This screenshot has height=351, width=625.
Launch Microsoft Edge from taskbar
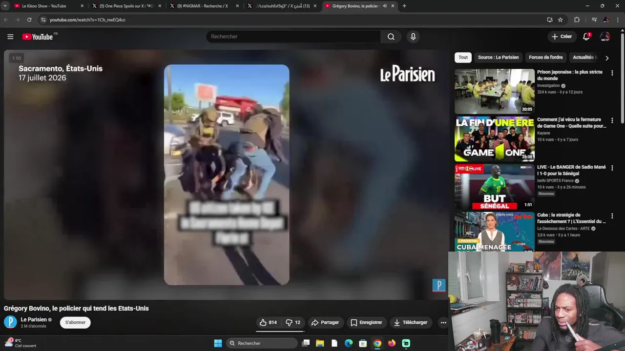(x=349, y=343)
